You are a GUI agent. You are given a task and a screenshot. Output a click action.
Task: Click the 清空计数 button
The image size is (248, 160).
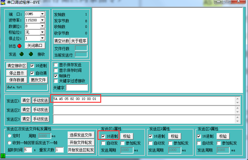click(x=61, y=41)
